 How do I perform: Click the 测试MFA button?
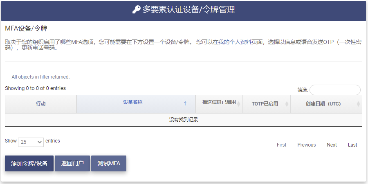pyautogui.click(x=109, y=163)
